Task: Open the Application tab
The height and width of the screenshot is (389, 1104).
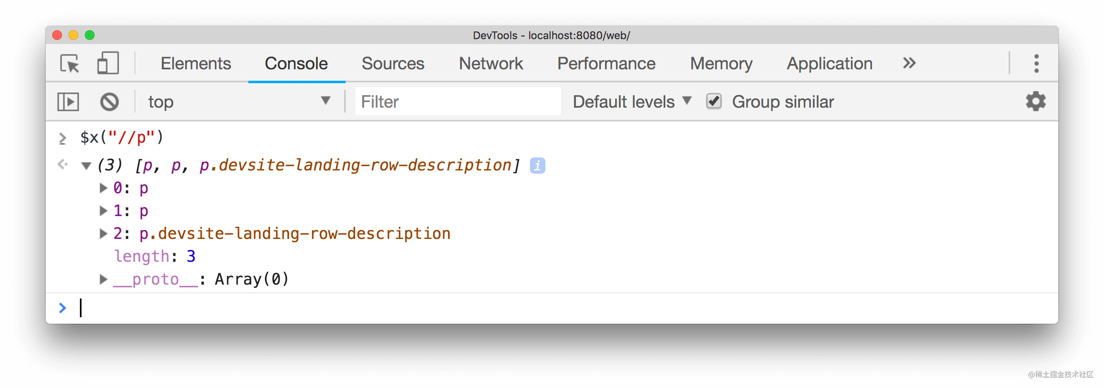Action: [829, 64]
